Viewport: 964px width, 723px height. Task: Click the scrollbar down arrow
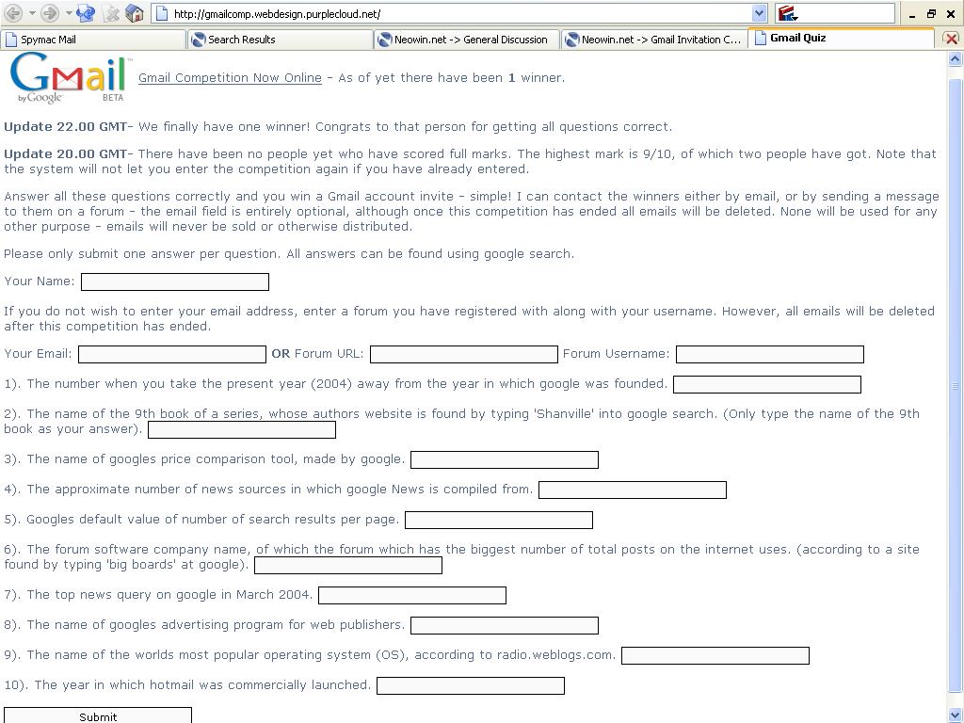pos(955,715)
